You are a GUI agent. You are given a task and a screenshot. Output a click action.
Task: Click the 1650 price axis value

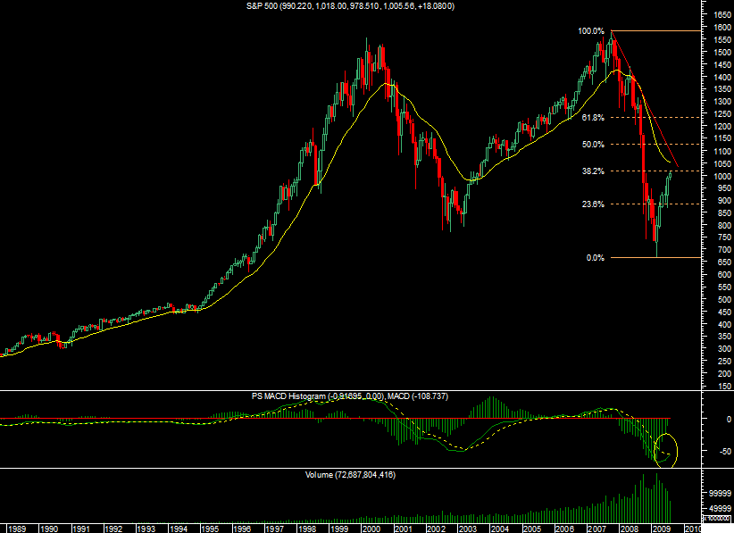tap(722, 15)
